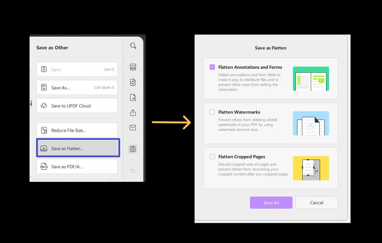The image size is (382, 243).
Task: Select the Search magnifier icon
Action: [x=133, y=46]
